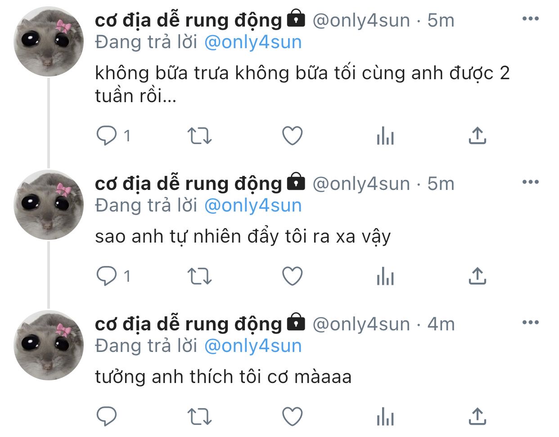Screen dimensions: 559x437
Task: Open more options for the third tweet
Action: [530, 323]
